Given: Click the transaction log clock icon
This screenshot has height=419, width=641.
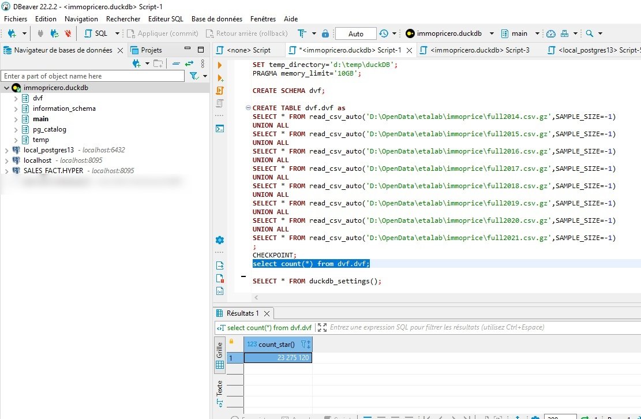Looking at the screenshot, I should click(x=384, y=33).
